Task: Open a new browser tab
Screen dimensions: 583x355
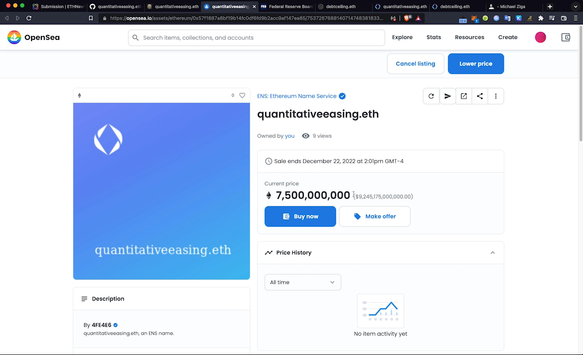Action: pos(550,7)
